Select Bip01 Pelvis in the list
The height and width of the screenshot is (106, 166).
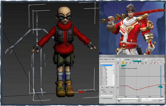click(103, 67)
